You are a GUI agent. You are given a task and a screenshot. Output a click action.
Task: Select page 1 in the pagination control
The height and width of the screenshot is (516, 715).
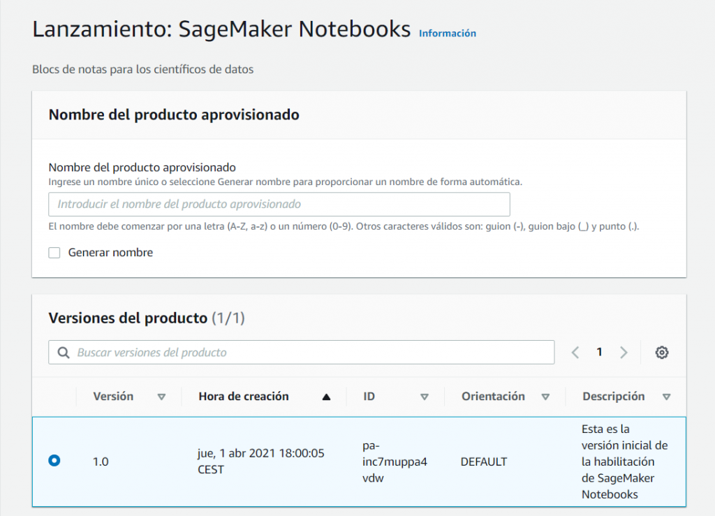click(x=599, y=353)
